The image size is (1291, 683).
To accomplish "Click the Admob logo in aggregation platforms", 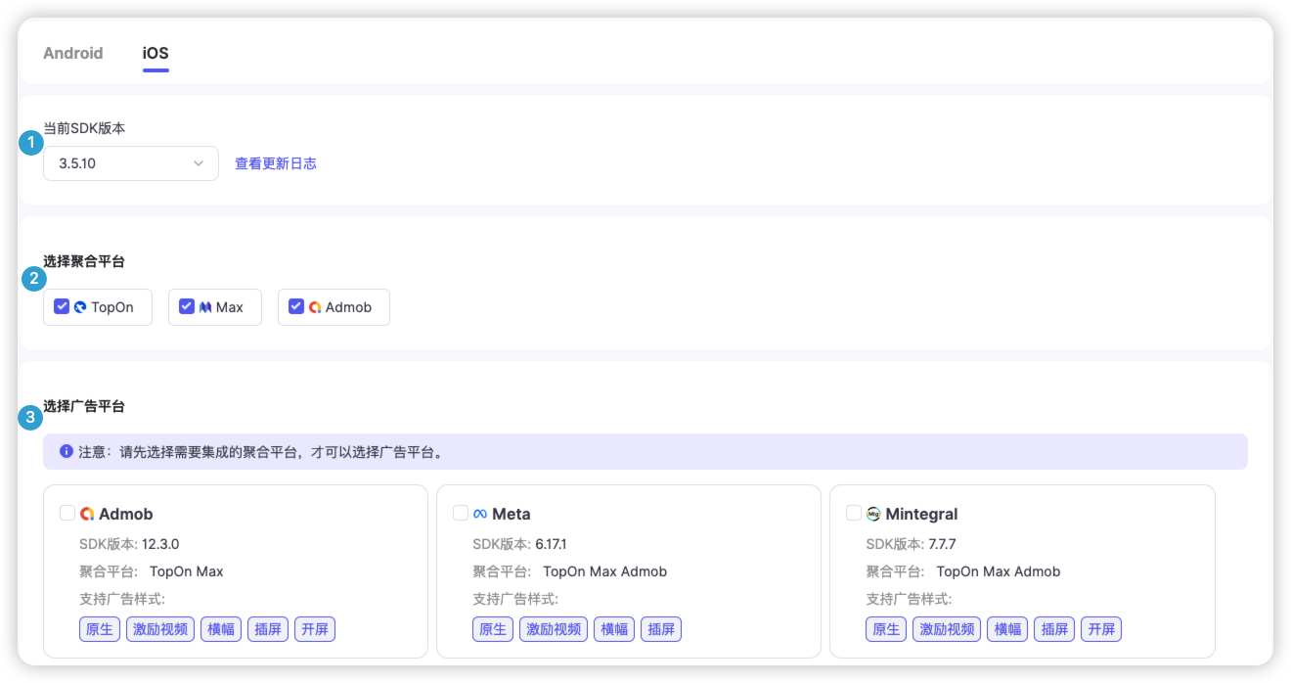I will 315,307.
